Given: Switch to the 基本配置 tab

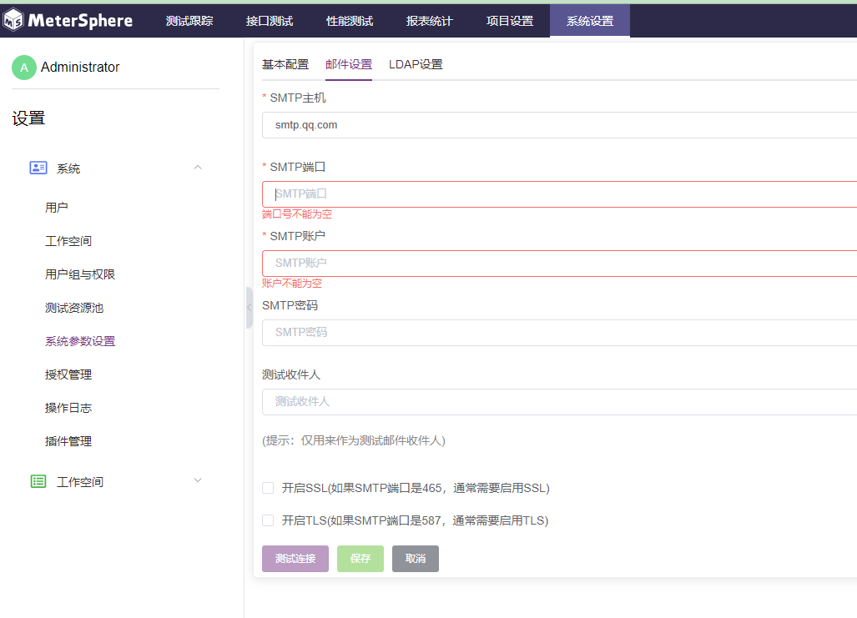Looking at the screenshot, I should 284,63.
